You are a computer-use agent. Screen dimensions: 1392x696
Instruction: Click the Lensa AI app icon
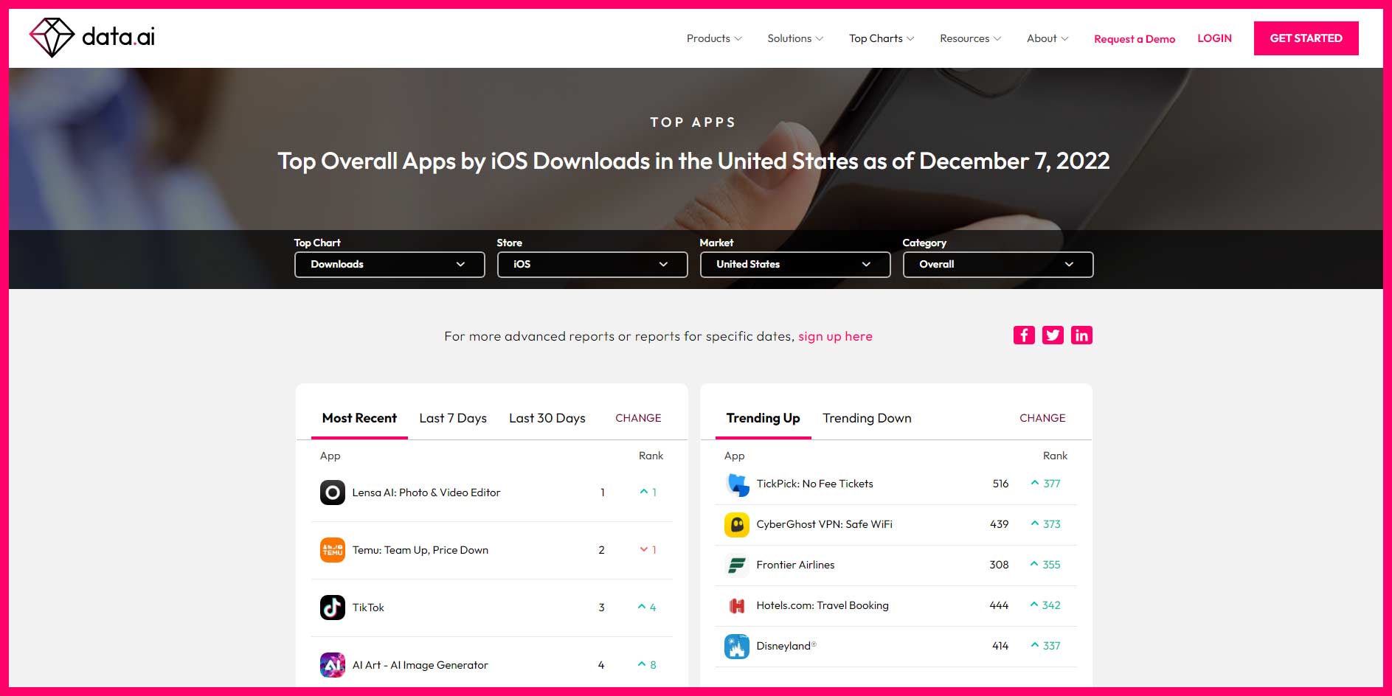click(333, 492)
